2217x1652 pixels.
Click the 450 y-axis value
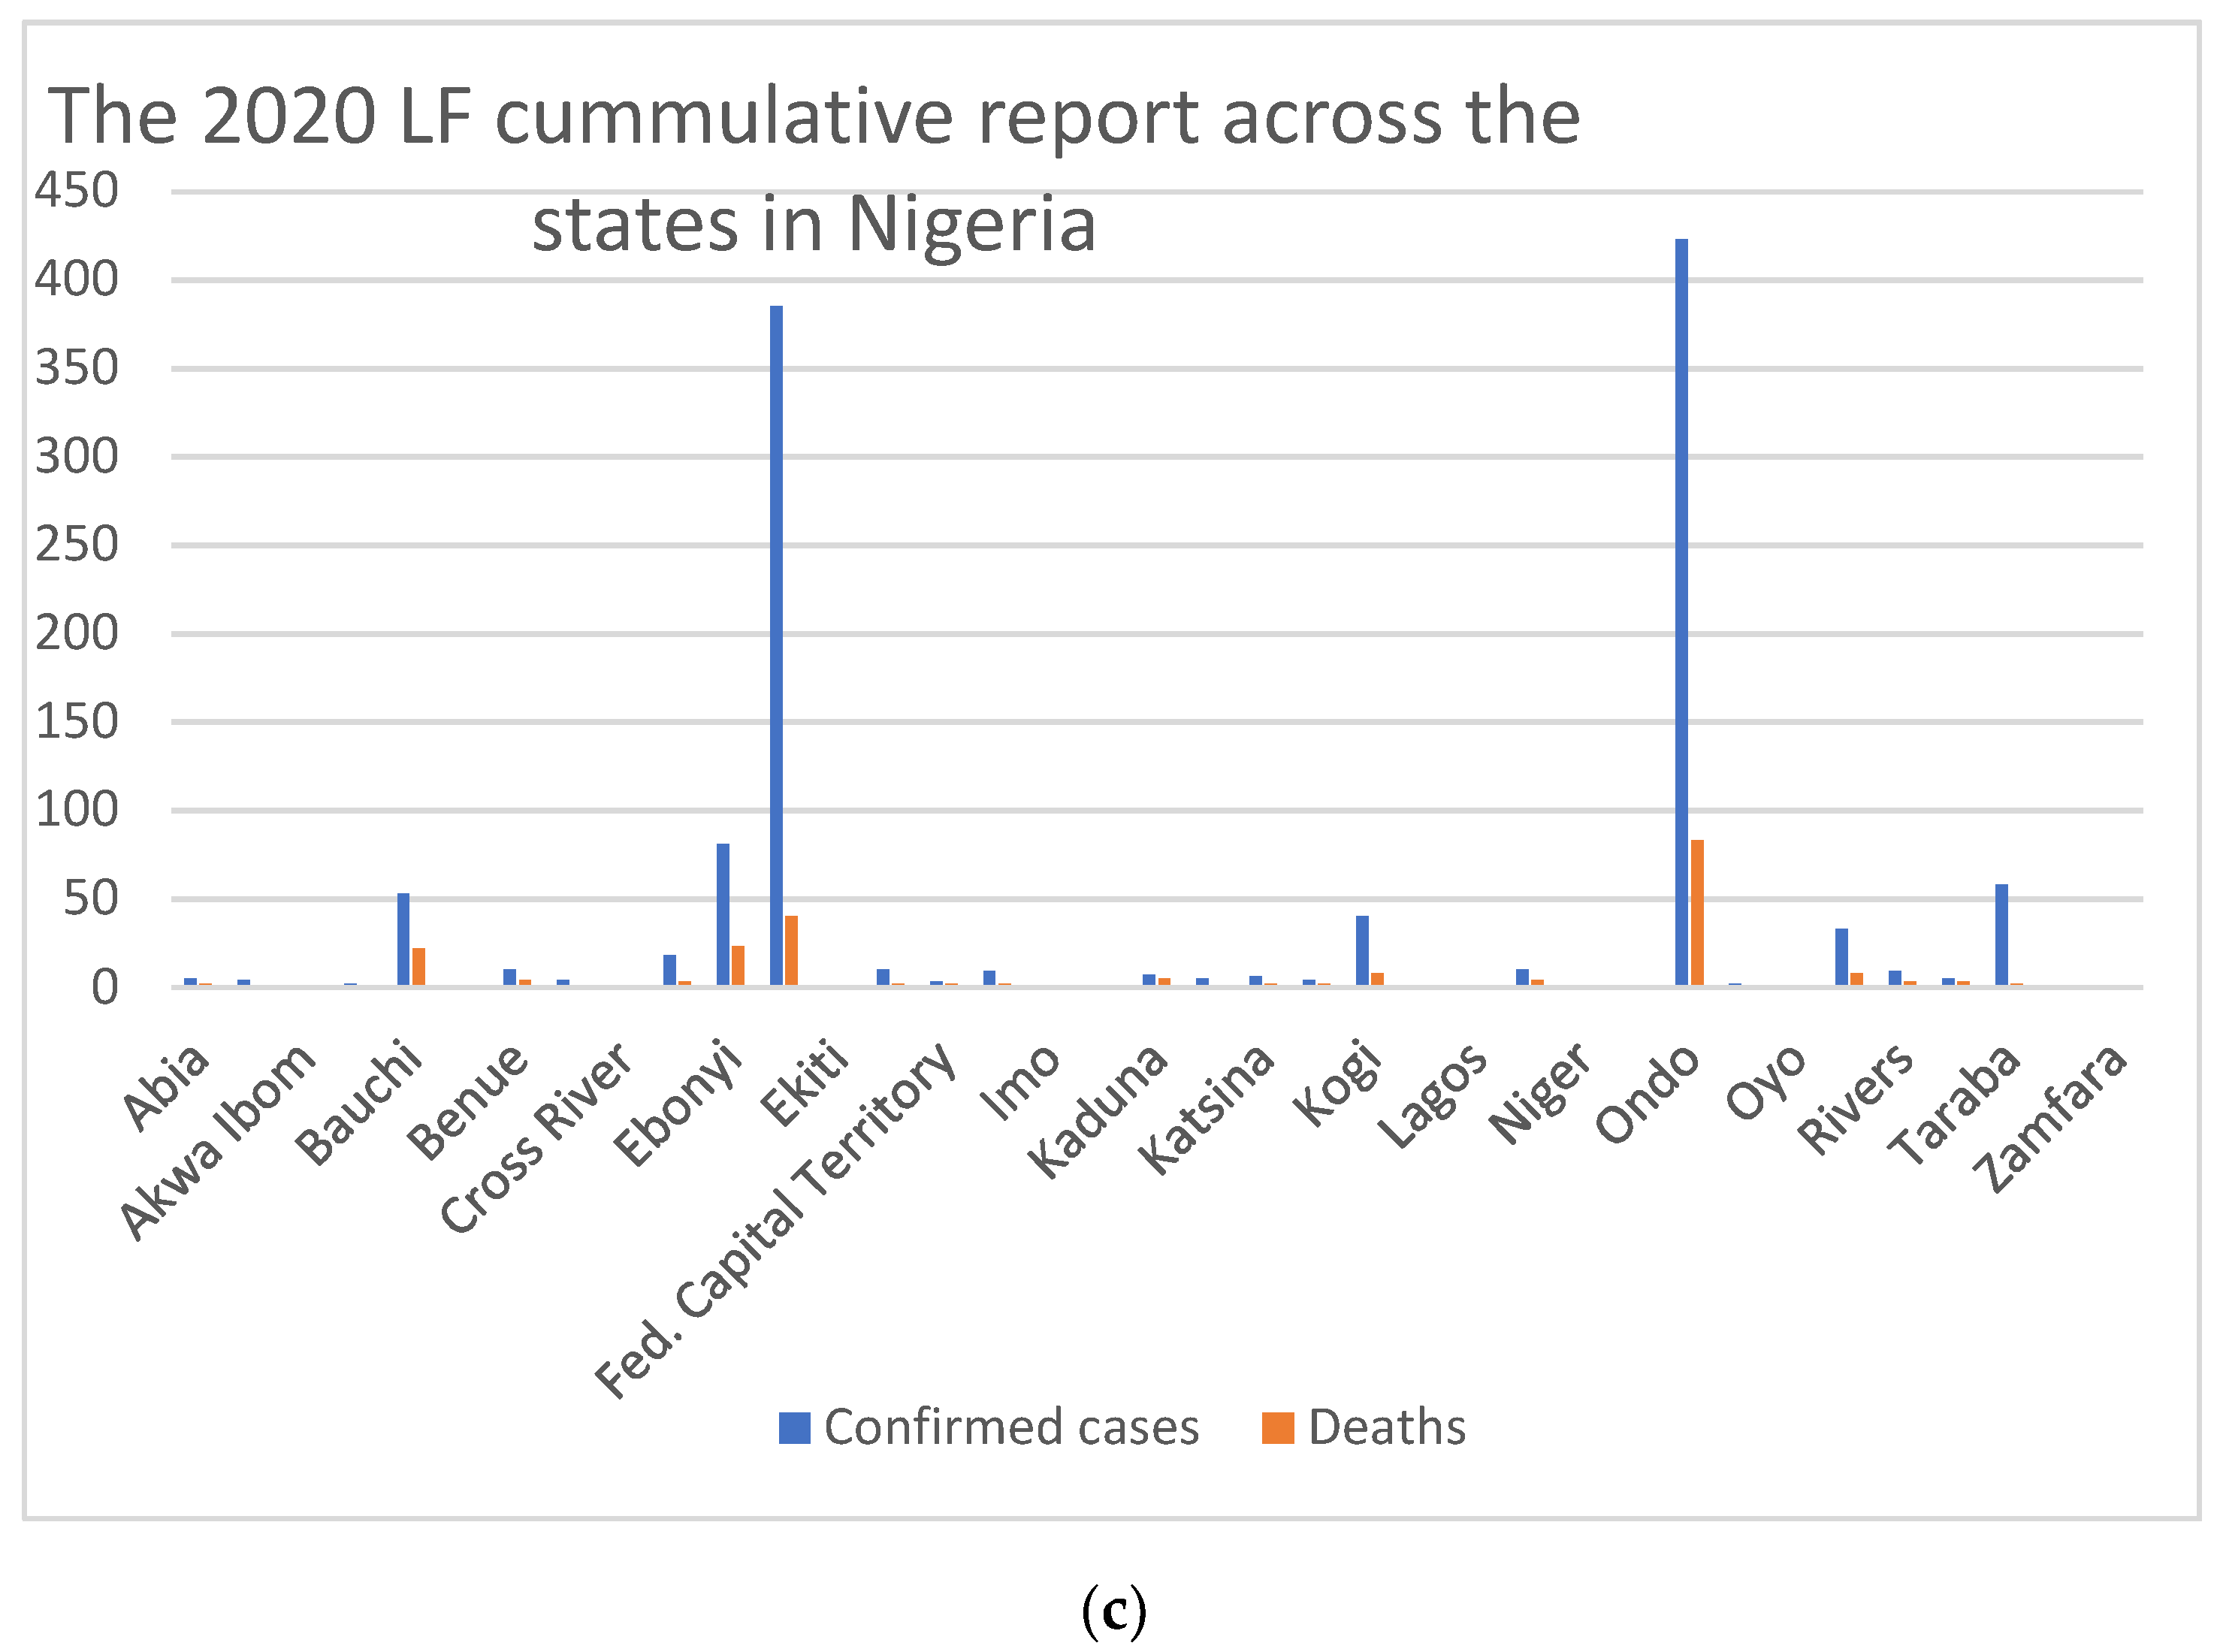tap(77, 190)
